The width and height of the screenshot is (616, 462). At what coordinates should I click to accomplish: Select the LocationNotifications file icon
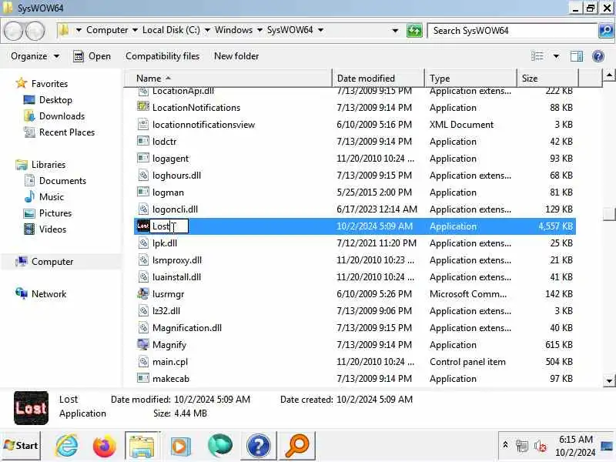pos(143,107)
